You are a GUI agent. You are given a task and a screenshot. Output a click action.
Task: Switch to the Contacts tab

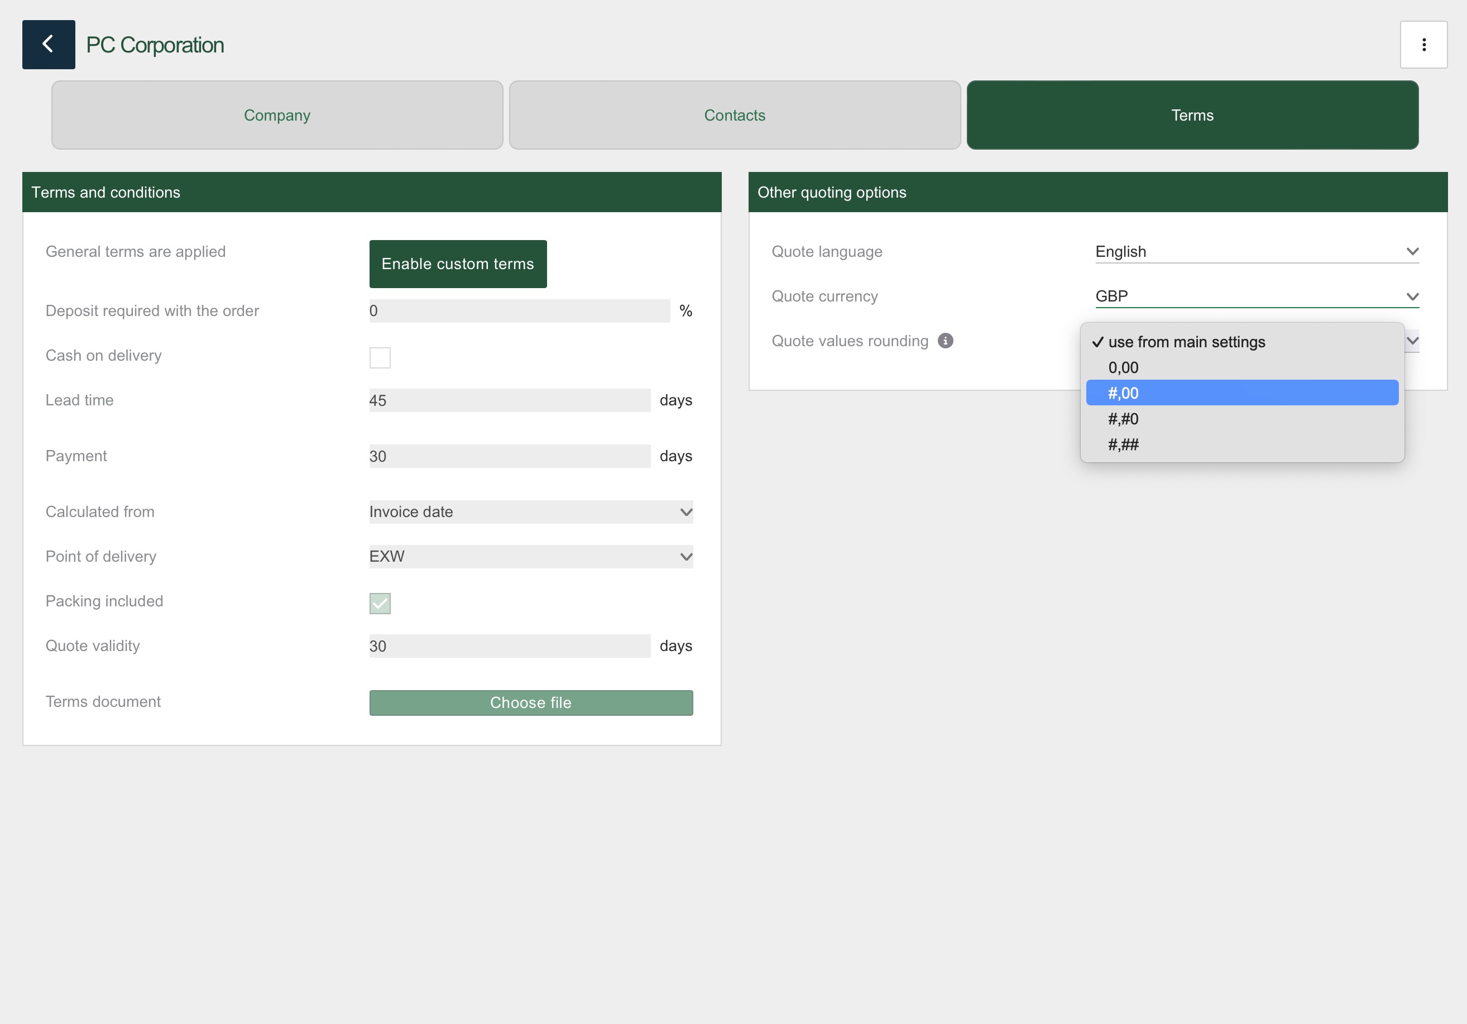coord(734,115)
